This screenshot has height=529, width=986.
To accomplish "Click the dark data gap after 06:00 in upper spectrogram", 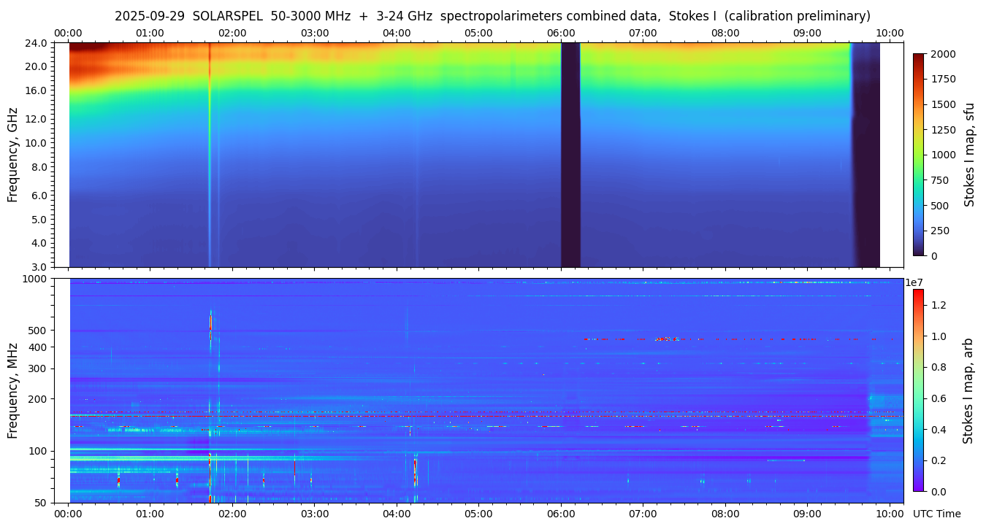I will pos(570,155).
